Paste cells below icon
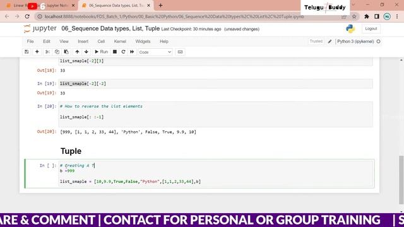The image size is (404, 227). click(66, 52)
